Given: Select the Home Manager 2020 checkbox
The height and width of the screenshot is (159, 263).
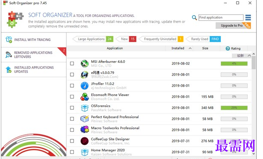Looking at the screenshot, I should (72, 152).
